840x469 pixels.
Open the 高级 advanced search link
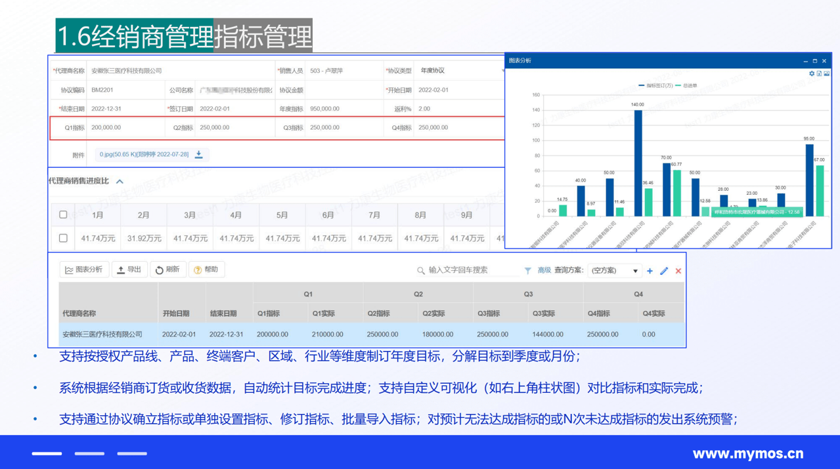pos(544,270)
